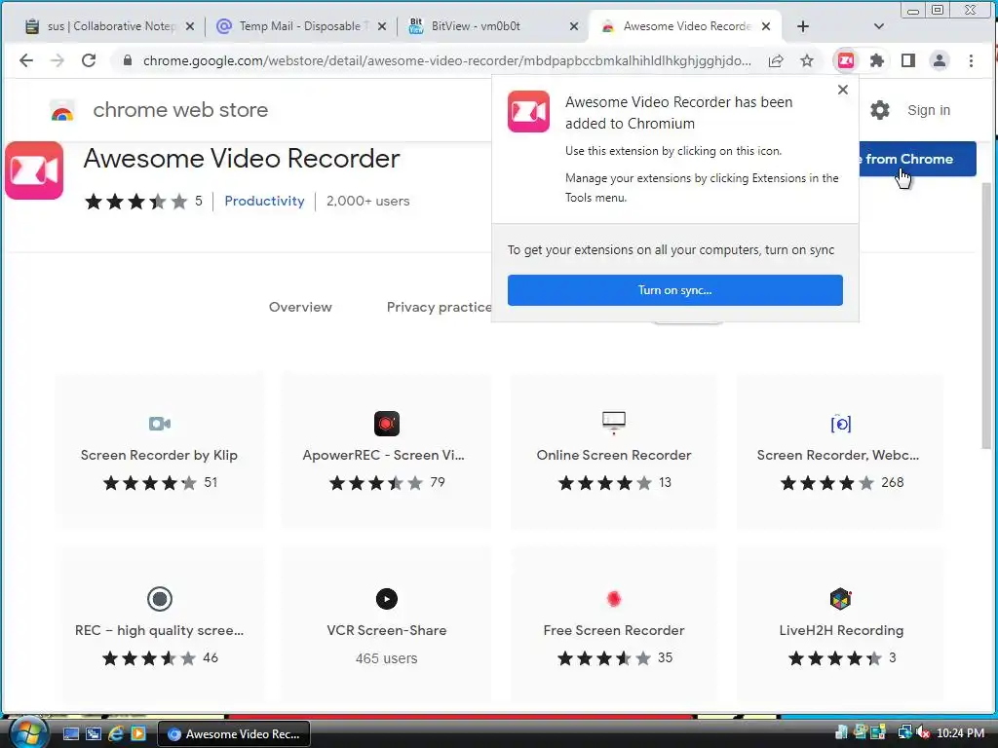Click the chrome web store logo

coord(61,111)
